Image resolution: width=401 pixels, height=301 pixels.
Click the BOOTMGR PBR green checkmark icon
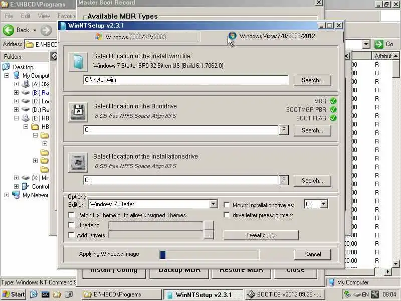tap(333, 109)
